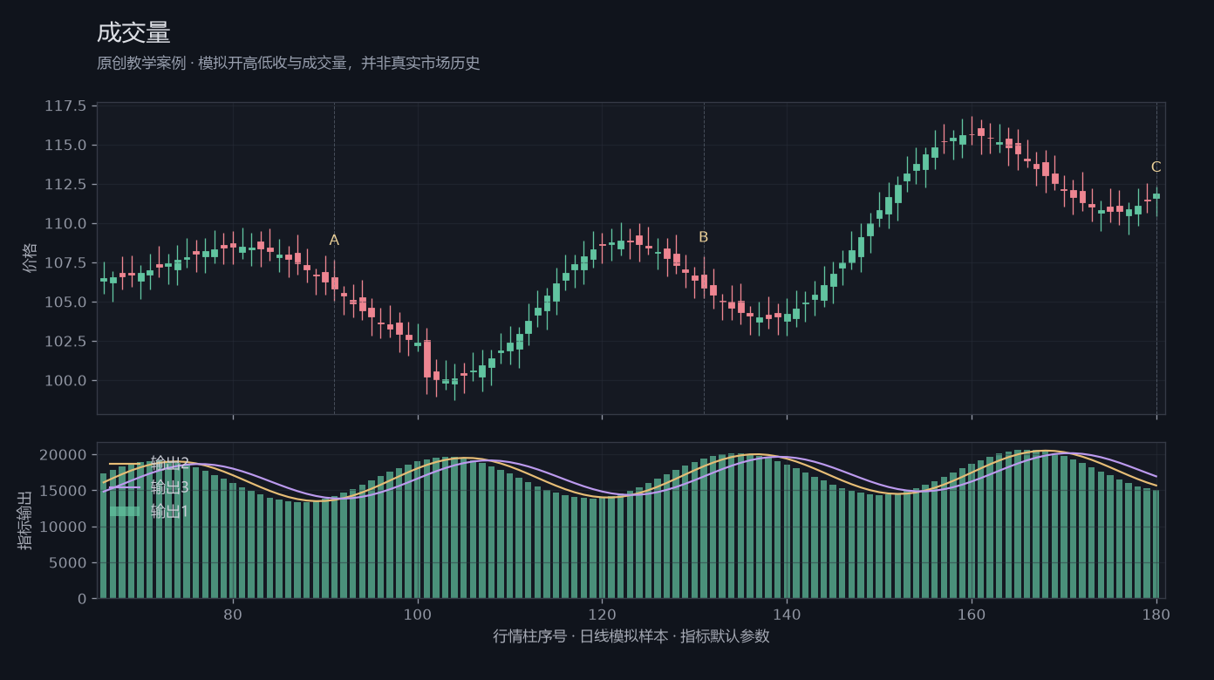
Task: Click the 102.5 price tick label
Action: 65,341
